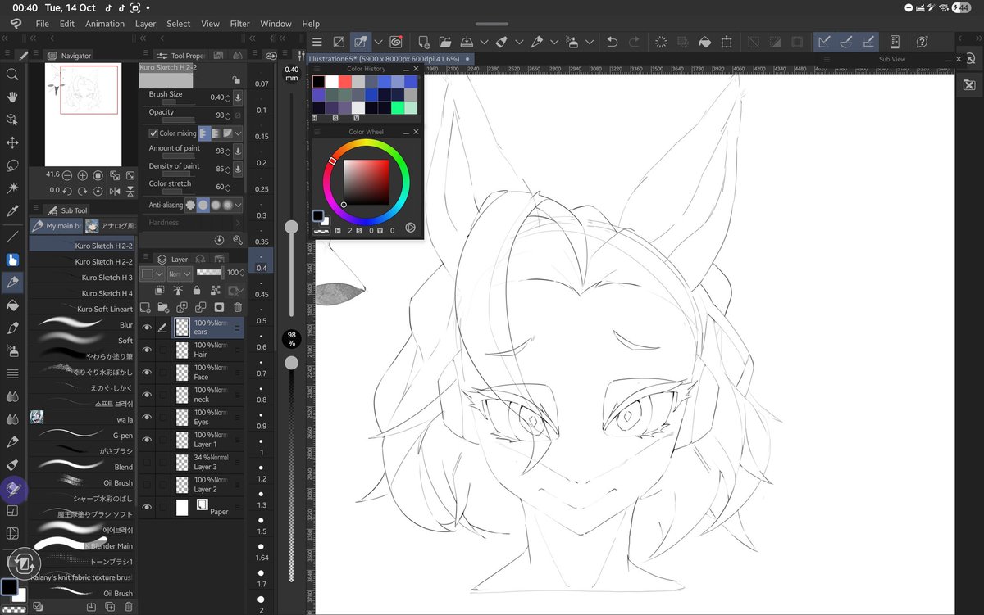
Task: Create a new layer folder
Action: click(163, 307)
